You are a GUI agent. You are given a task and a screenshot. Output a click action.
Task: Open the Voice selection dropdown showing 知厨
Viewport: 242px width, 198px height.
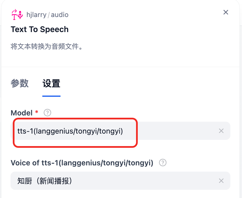point(114,181)
